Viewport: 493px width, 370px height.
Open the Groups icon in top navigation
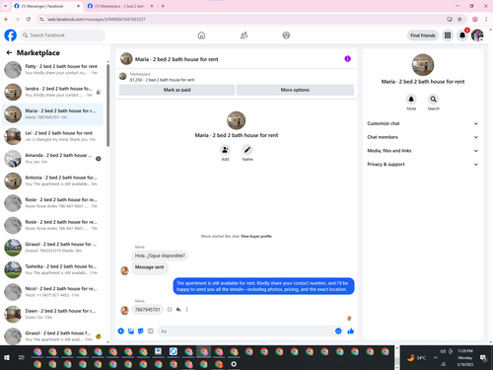click(x=286, y=36)
